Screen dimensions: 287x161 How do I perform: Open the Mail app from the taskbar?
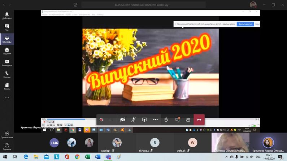click(x=46, y=157)
